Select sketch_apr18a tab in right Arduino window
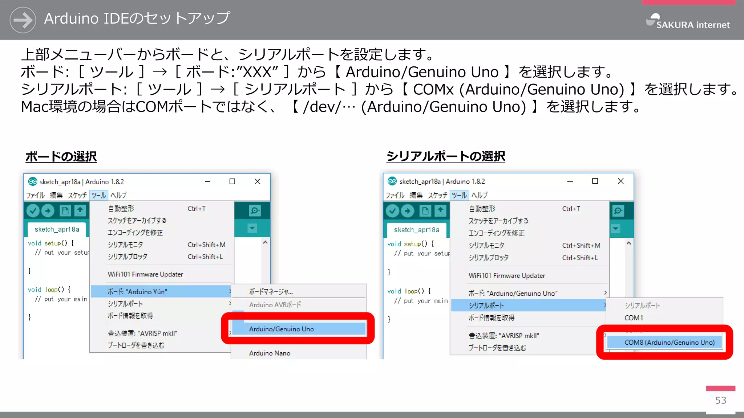The image size is (744, 418). (x=417, y=230)
